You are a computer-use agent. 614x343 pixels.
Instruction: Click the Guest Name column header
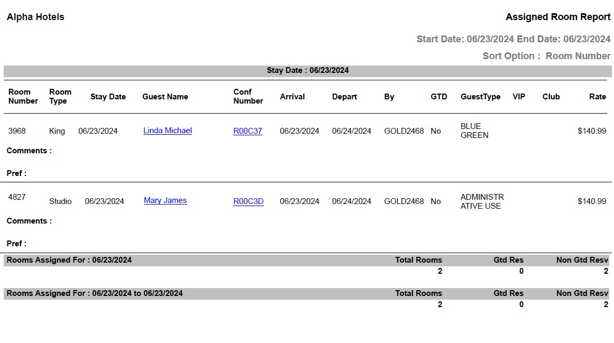pos(165,97)
